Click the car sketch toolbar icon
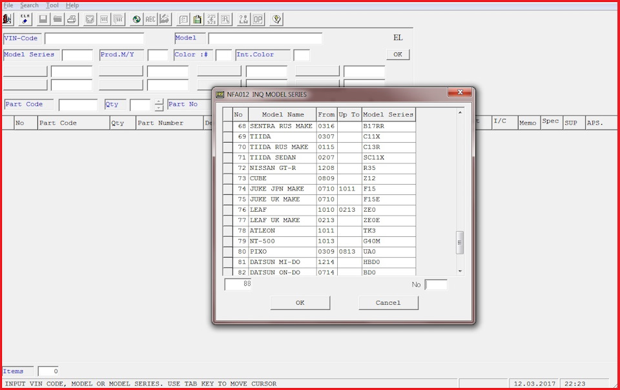 [x=165, y=19]
